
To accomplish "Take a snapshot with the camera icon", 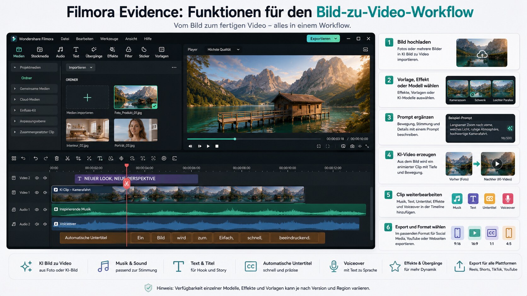I will coord(352,146).
